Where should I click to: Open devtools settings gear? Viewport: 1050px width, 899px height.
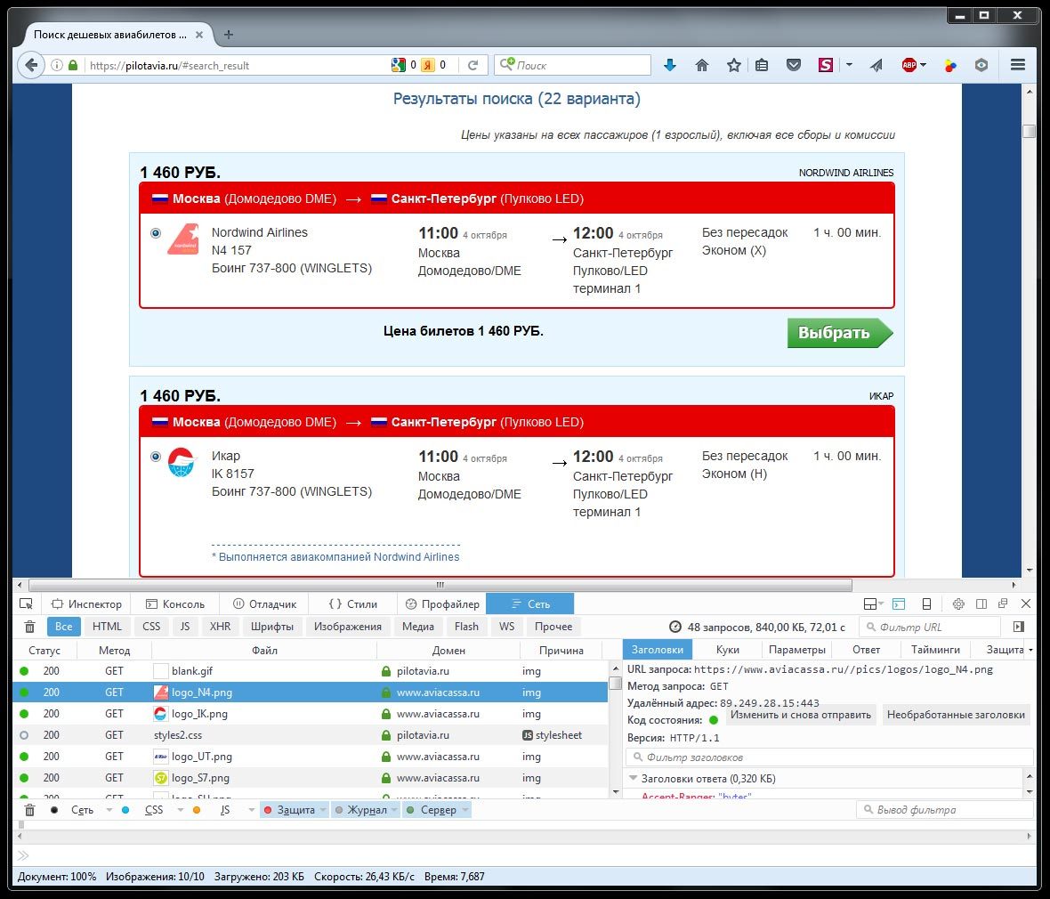pos(958,603)
